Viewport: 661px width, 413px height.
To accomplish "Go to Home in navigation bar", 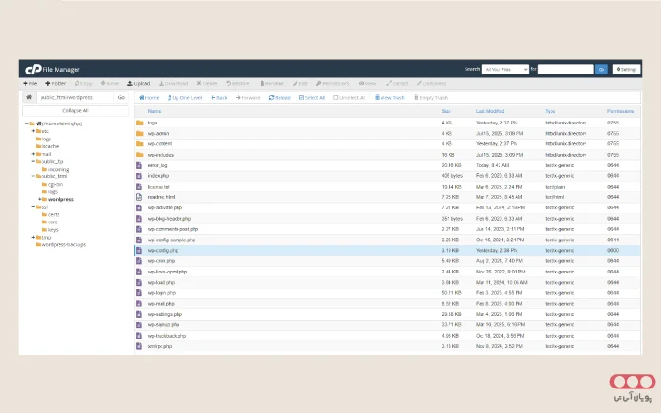I will [149, 98].
